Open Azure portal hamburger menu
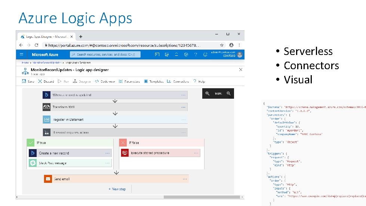The height and width of the screenshot is (206, 366). 21,54
